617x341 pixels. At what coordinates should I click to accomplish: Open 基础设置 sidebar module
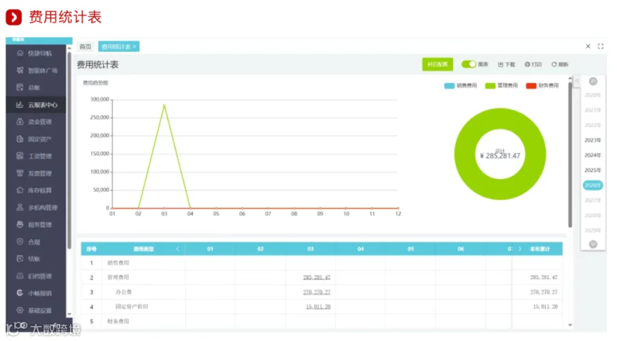36,310
